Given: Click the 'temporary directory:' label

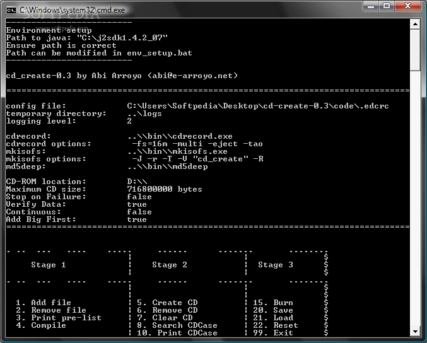Looking at the screenshot, I should tap(56, 113).
